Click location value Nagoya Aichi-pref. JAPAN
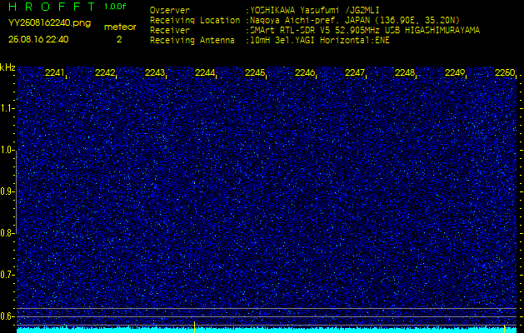 (x=311, y=20)
